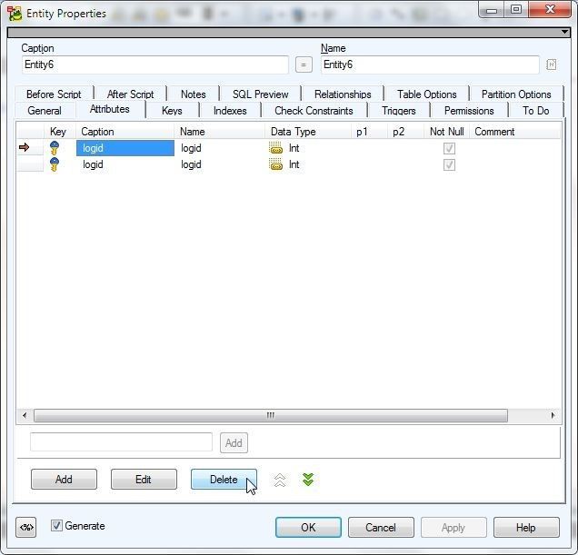Click the large Add button below the list
Screen dimensions: 578x555
pos(64,479)
